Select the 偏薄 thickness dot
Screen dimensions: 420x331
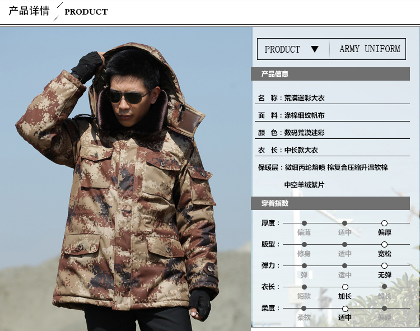[x=304, y=223]
